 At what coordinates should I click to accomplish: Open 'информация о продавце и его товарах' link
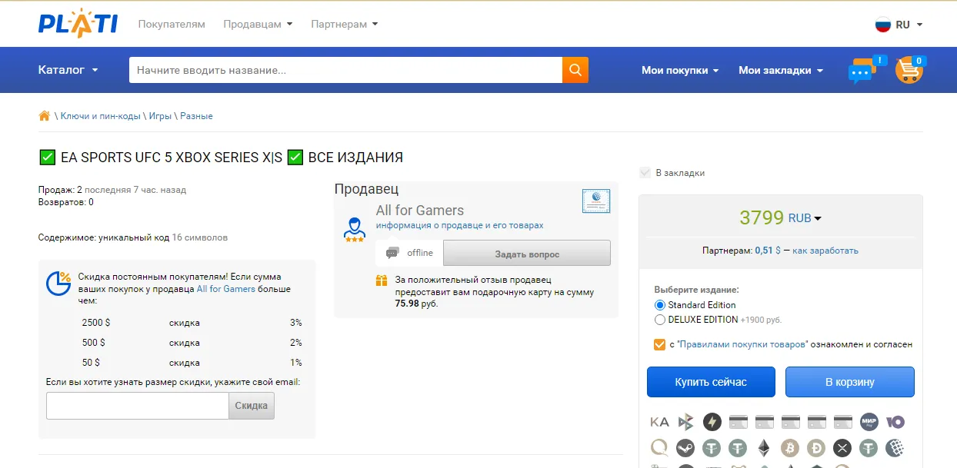point(459,226)
